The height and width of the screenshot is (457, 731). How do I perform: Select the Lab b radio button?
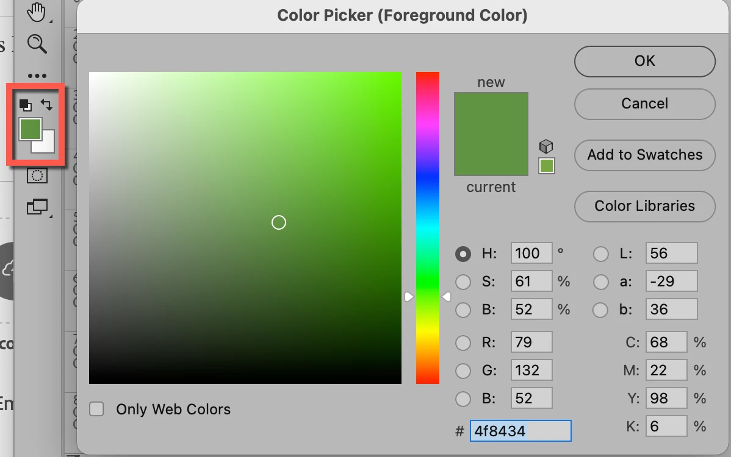pos(600,310)
